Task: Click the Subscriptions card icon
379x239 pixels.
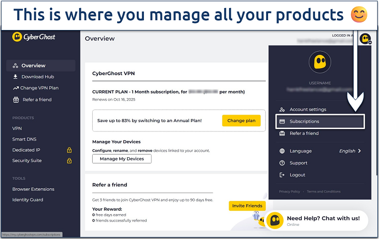Action: click(282, 122)
